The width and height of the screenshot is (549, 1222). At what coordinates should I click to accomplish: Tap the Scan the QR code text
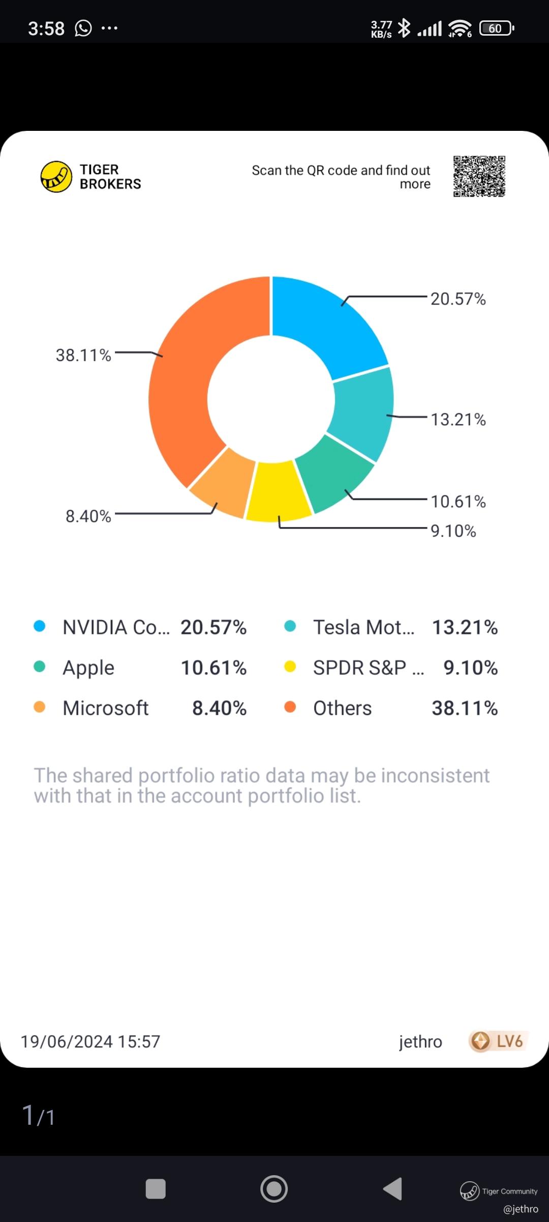pos(341,177)
